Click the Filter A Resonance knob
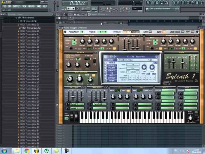 [77, 65]
